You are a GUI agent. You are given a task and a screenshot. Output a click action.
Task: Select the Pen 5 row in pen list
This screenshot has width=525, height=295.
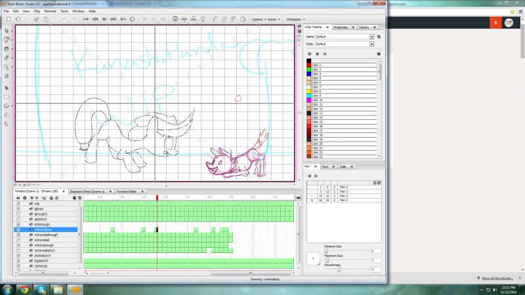[x=344, y=201]
